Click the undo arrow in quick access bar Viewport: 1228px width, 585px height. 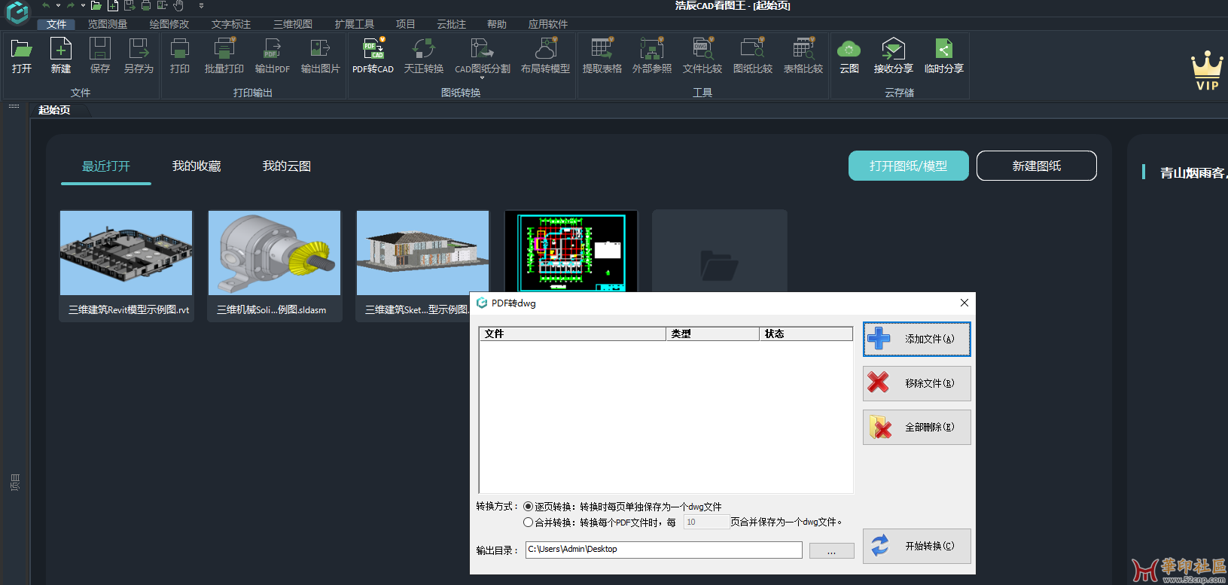pos(46,5)
